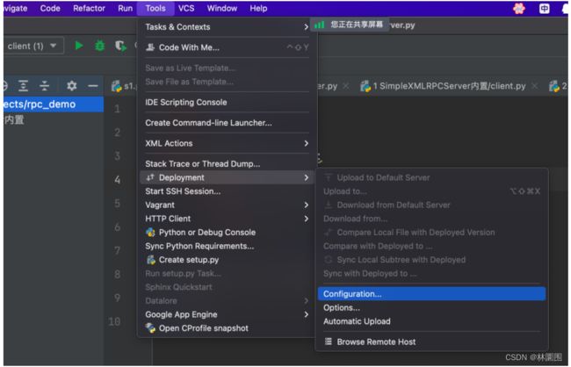Viewport: 571px width, 367px height.
Task: Choose Vagrant menu item
Action: click(x=227, y=205)
